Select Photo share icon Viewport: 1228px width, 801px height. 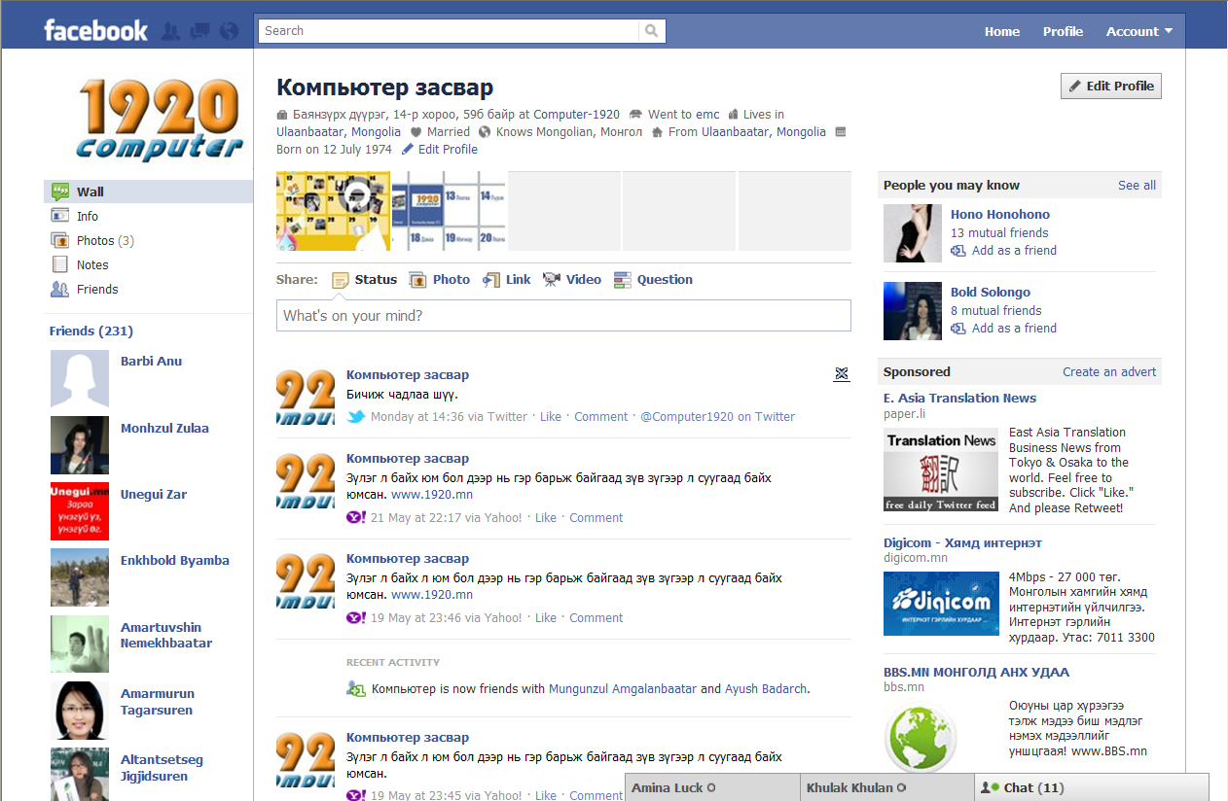point(417,280)
